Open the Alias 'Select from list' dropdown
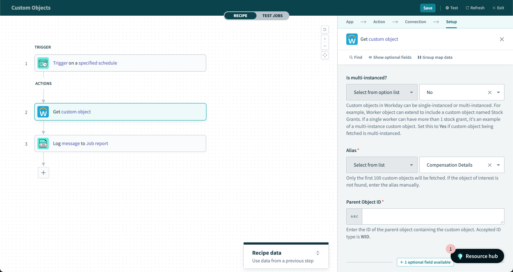The width and height of the screenshot is (513, 272). 382,165
